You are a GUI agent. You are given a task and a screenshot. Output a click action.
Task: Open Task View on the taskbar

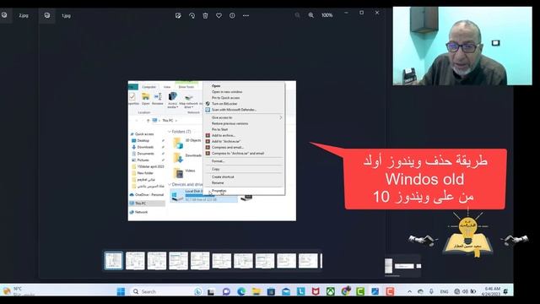(x=211, y=291)
